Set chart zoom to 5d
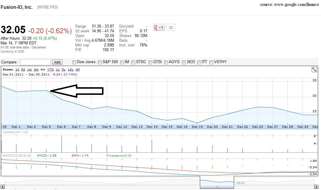This screenshot has width=321, height=190. pyautogui.click(x=23, y=70)
